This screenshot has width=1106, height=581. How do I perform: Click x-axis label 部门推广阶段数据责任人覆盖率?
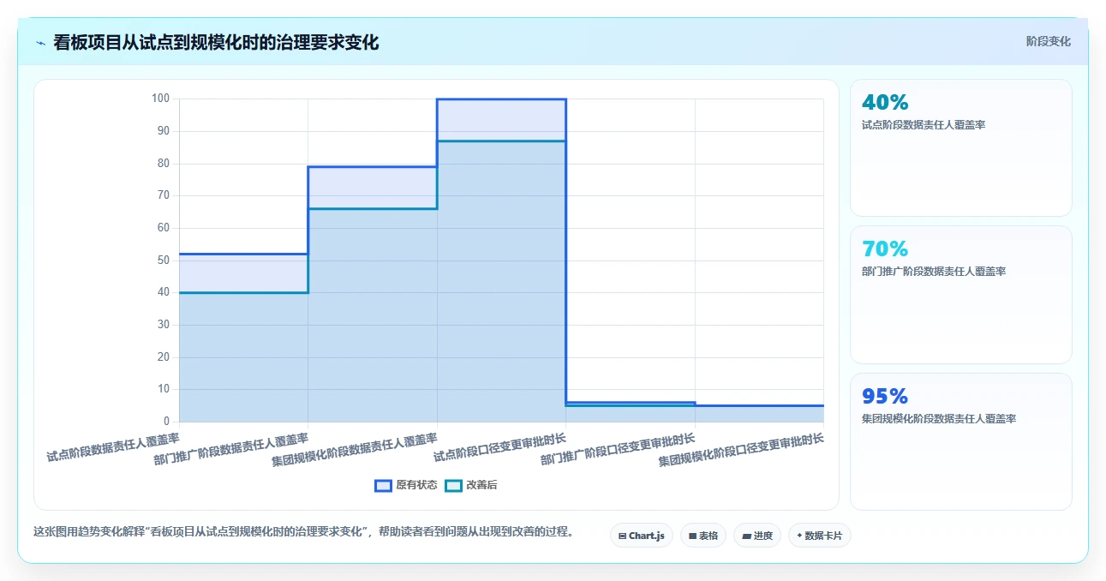click(x=231, y=447)
